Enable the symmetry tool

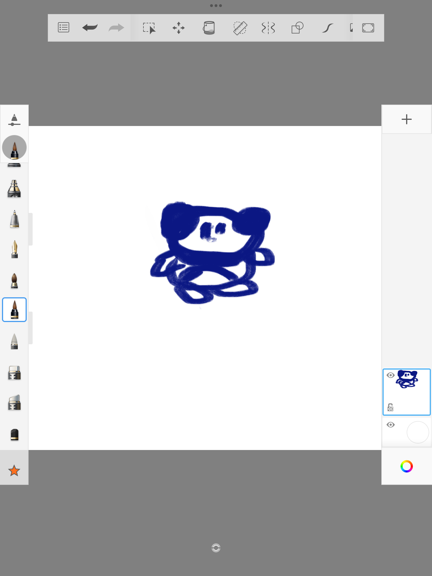coord(268,28)
